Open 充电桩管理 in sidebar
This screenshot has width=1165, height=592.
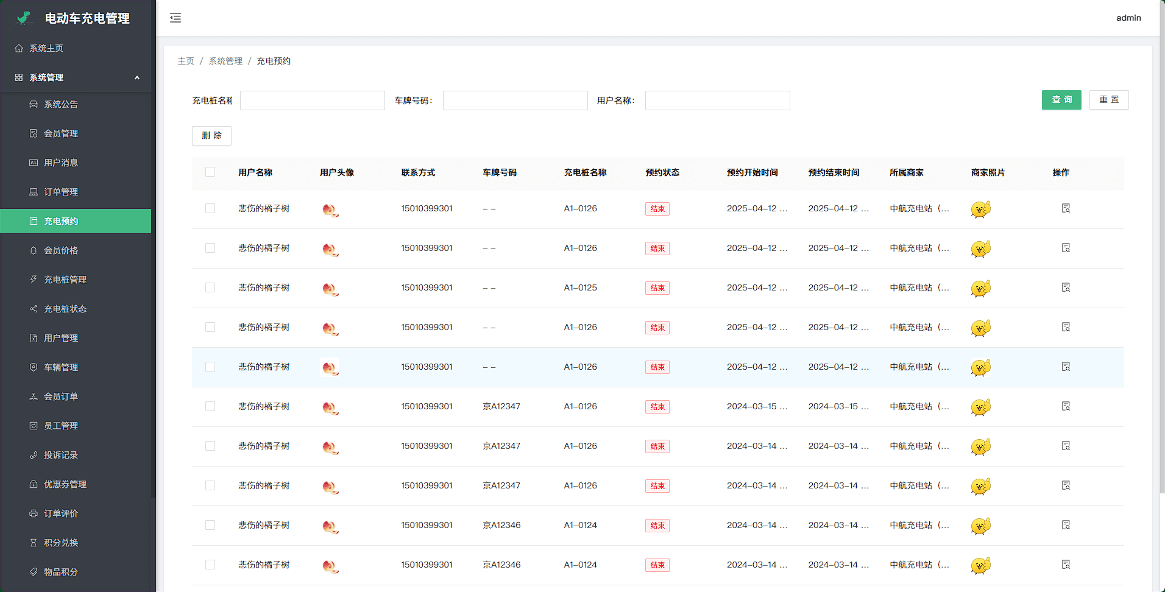(65, 280)
